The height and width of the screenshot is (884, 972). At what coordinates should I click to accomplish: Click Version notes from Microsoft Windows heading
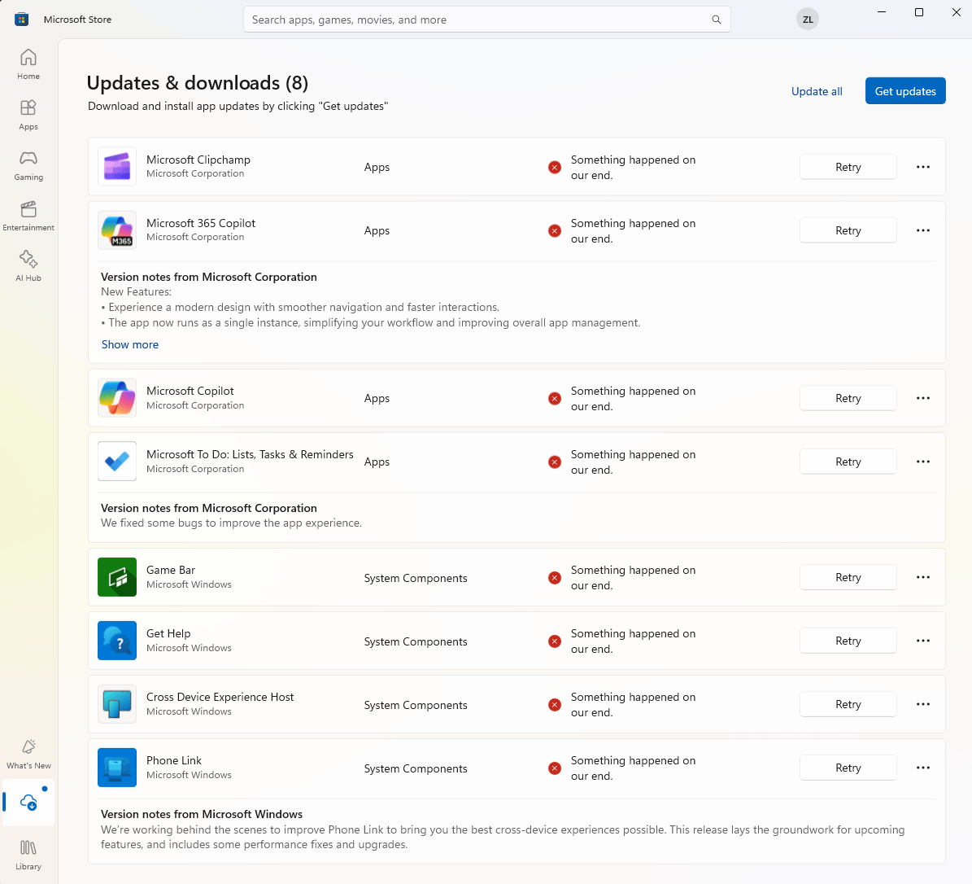point(202,814)
